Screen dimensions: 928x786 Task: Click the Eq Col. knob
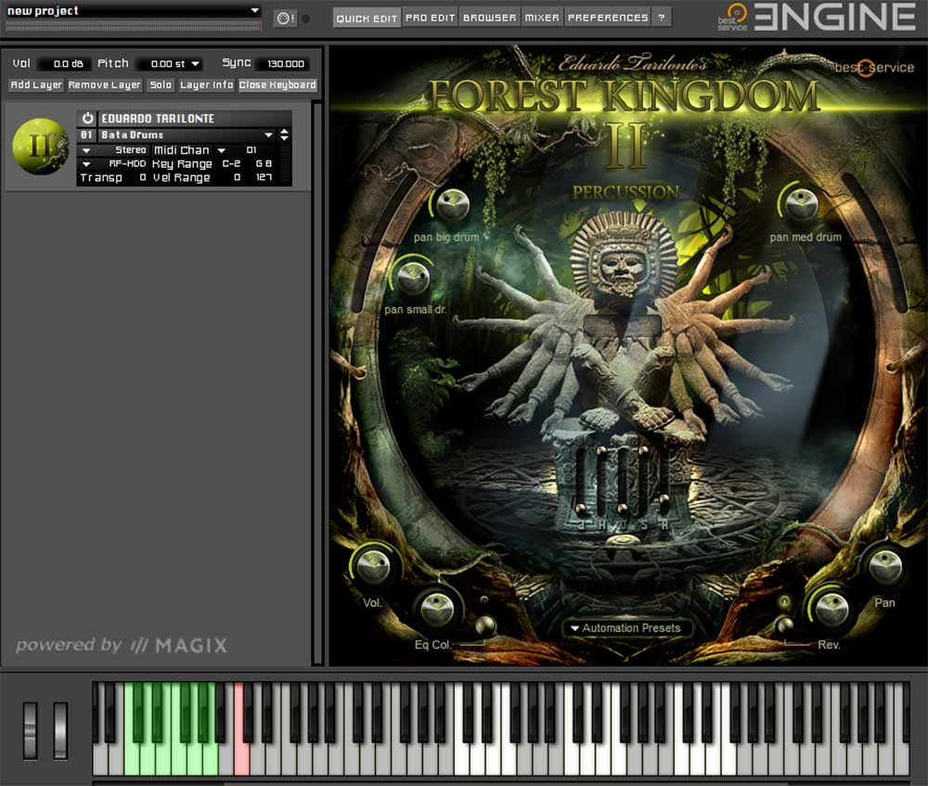(x=436, y=610)
